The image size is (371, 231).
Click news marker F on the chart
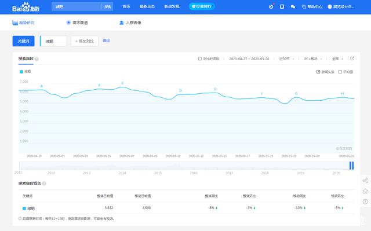pos(261,94)
